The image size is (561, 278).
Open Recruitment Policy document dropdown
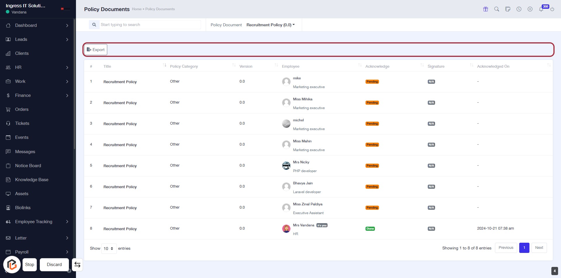tap(270, 25)
